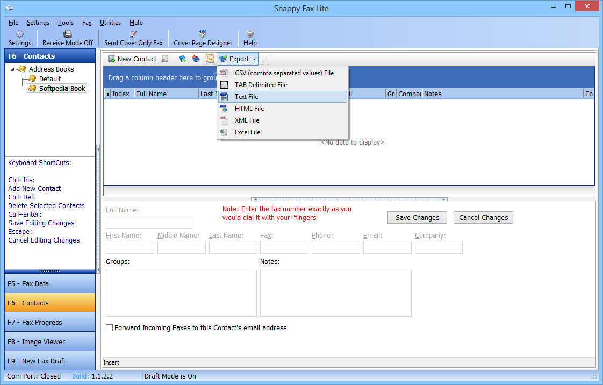
Task: Switch to F5 - Fax Data panel
Action: tap(50, 283)
